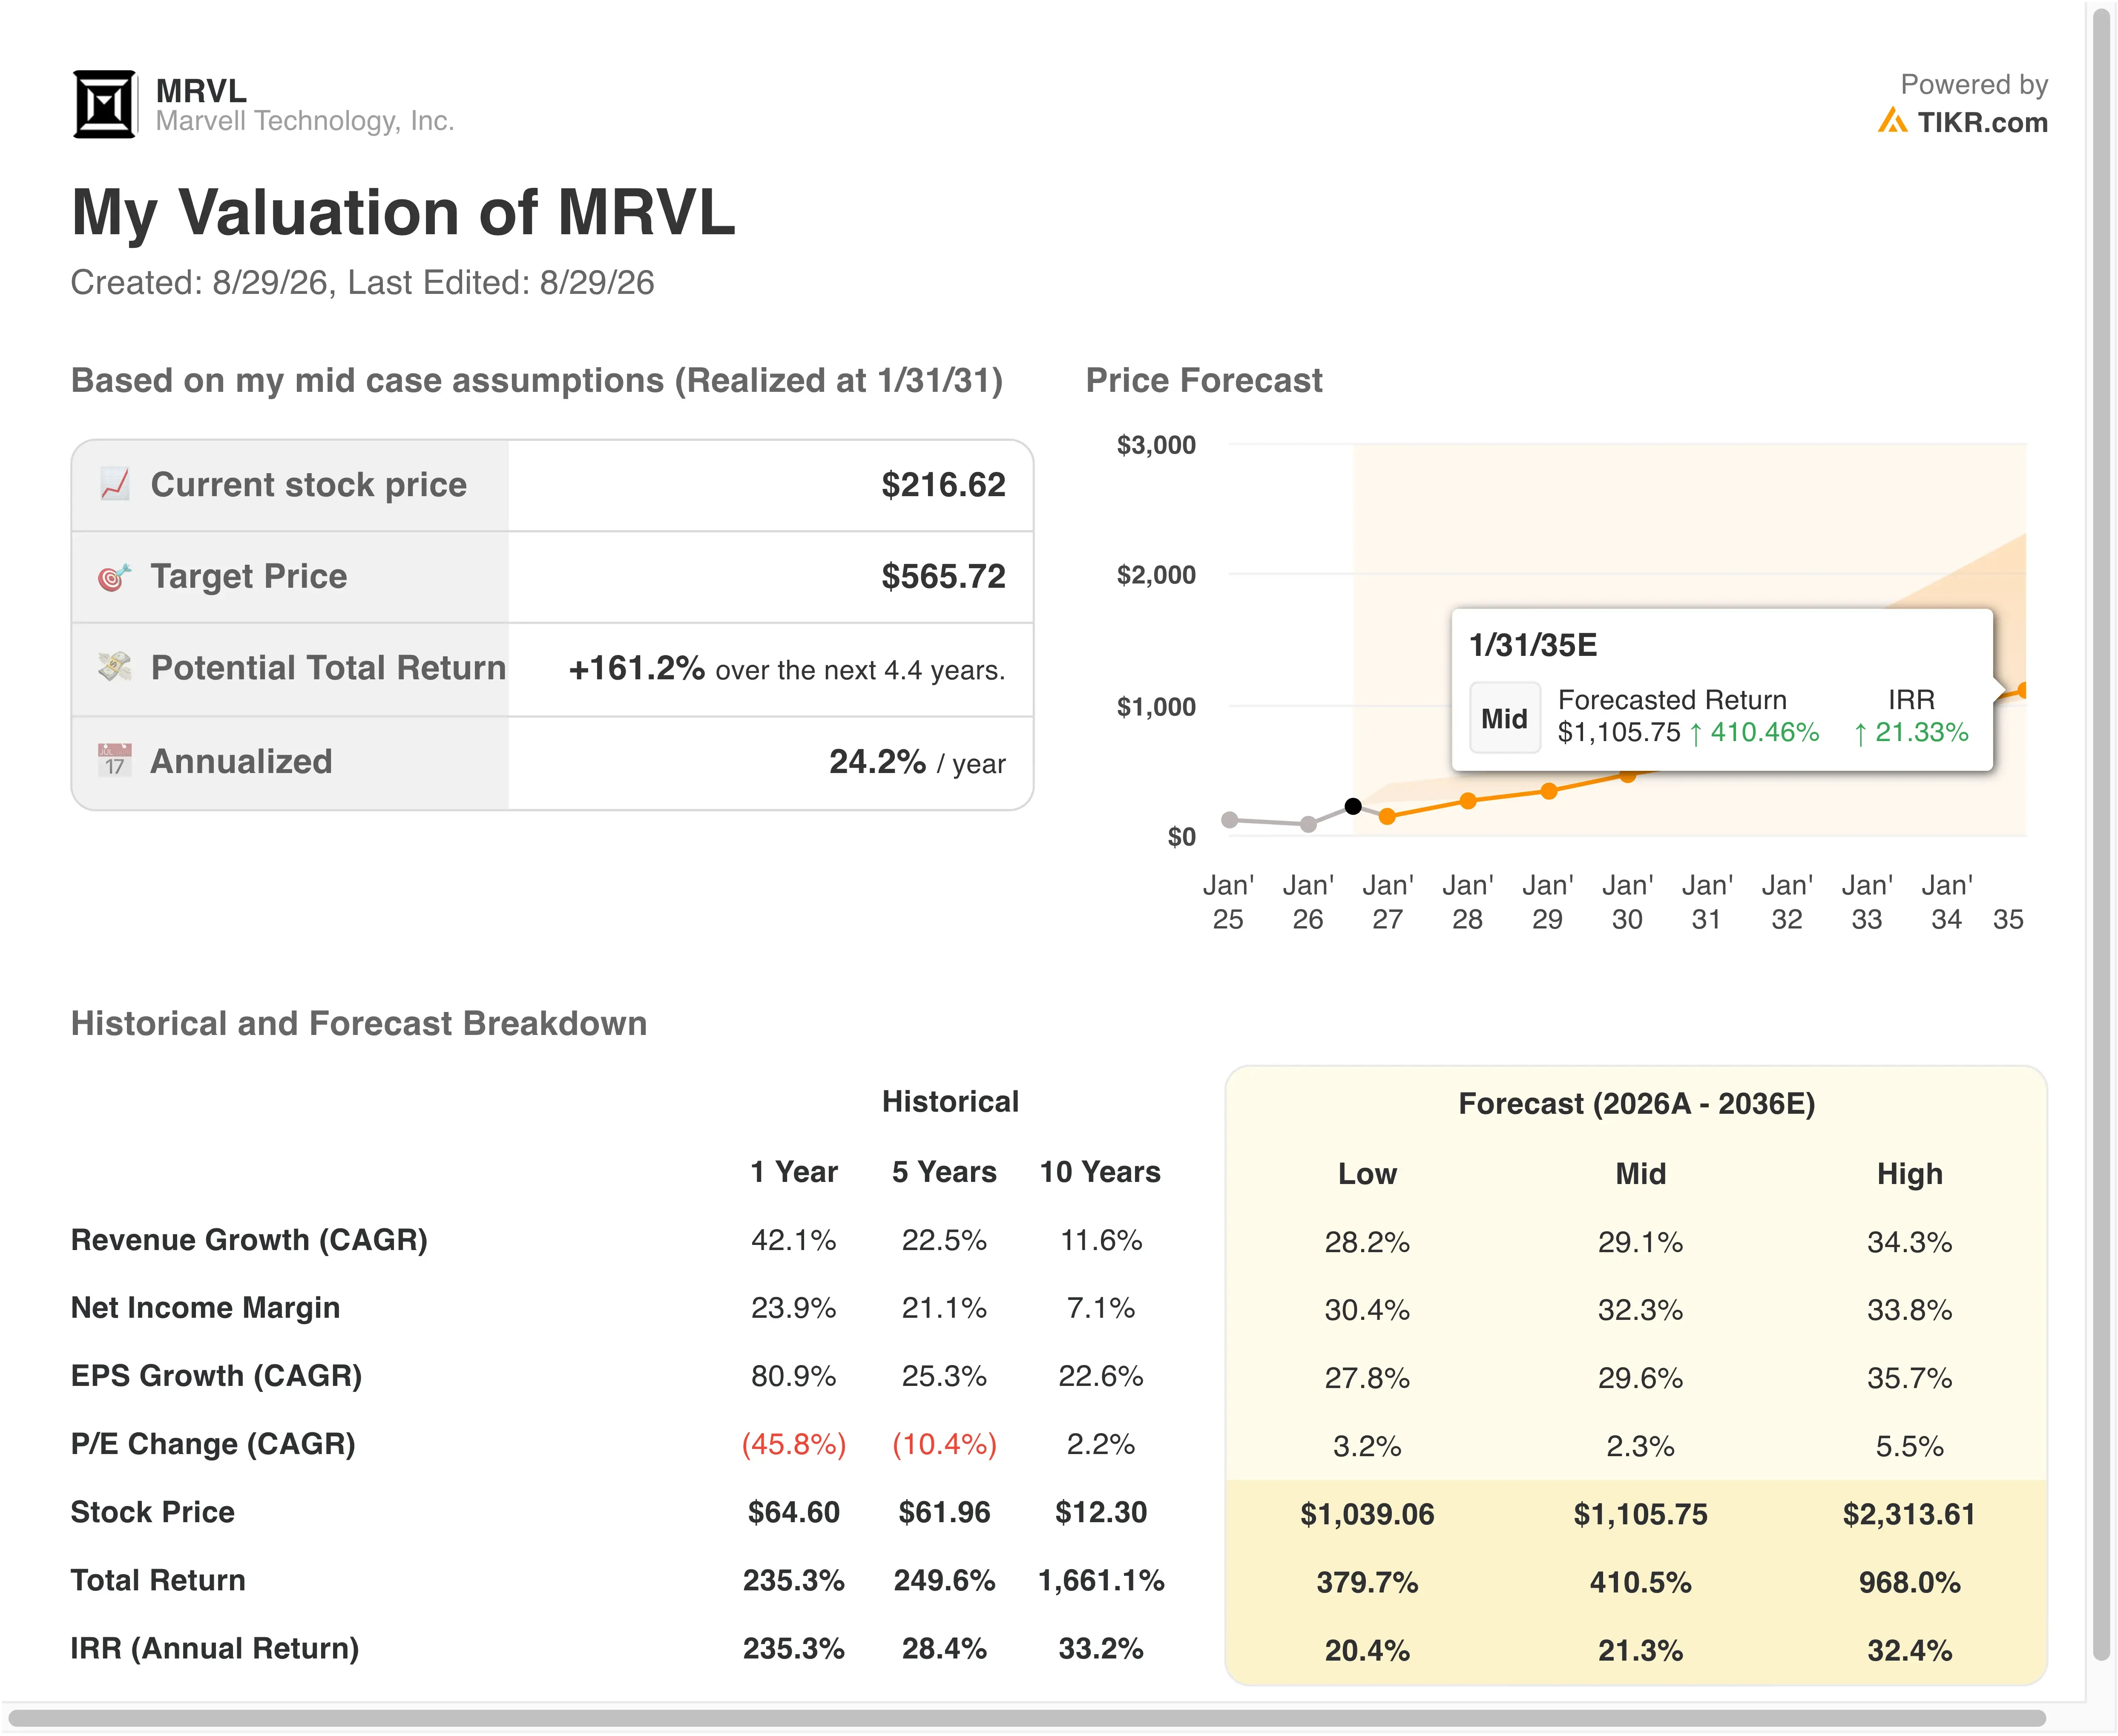Select the Jan '28 orange forecast point

pos(1468,801)
